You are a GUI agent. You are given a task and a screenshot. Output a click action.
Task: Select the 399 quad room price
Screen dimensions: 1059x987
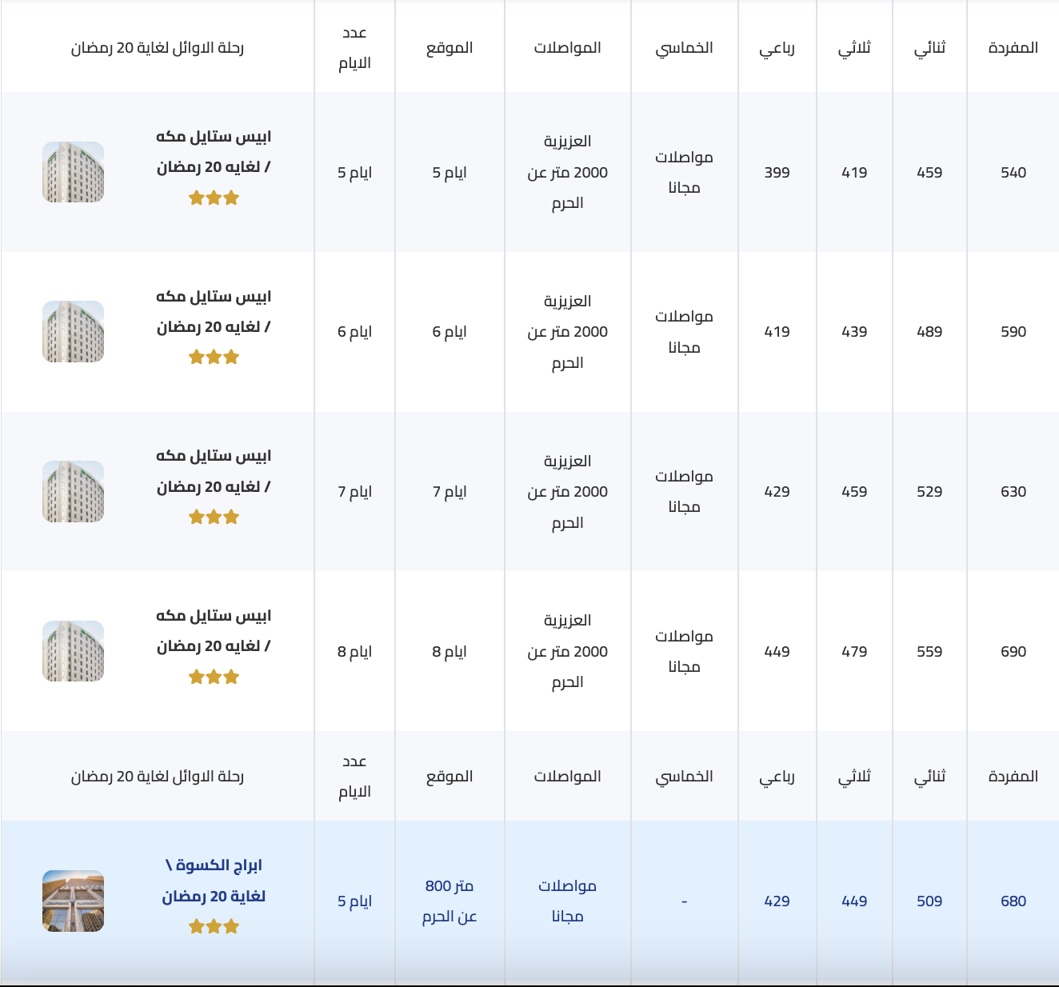(x=777, y=173)
